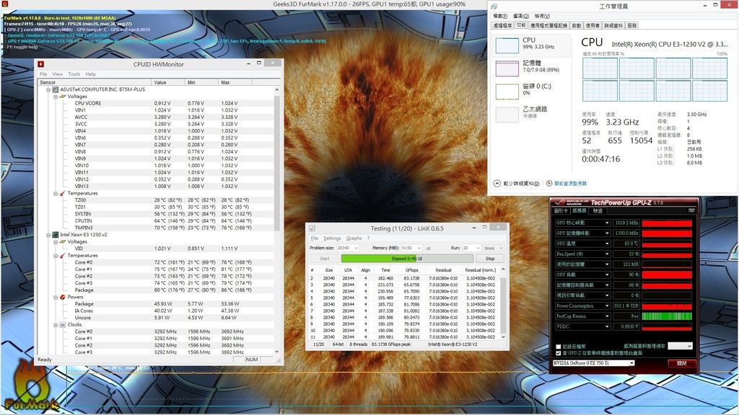The height and width of the screenshot is (415, 739).
Task: Click the Xeon Voltages icon in HWMonitor tree
Action: pyautogui.click(x=63, y=242)
